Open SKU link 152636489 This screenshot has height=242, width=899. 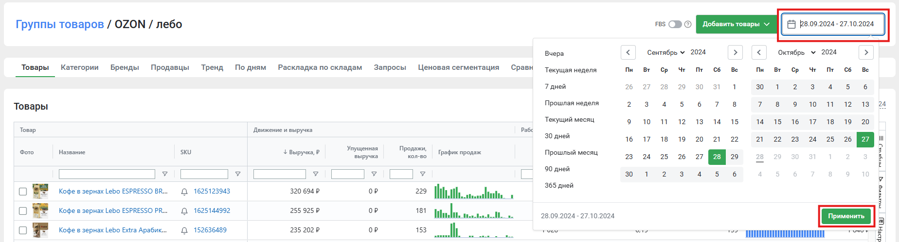pyautogui.click(x=210, y=230)
